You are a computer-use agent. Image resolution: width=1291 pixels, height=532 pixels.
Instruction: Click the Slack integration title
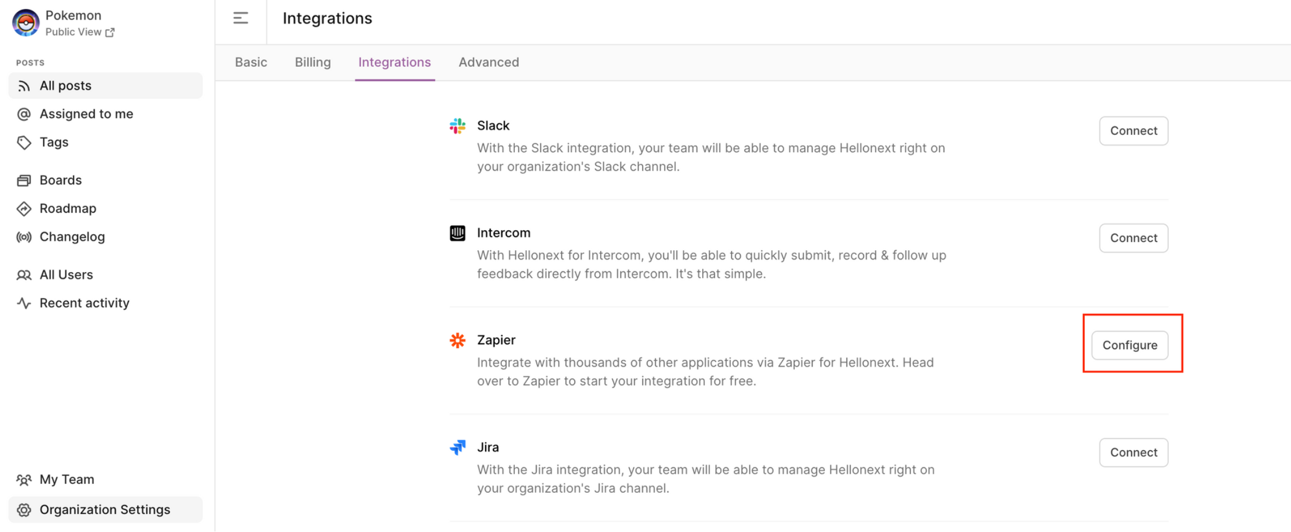click(x=494, y=126)
